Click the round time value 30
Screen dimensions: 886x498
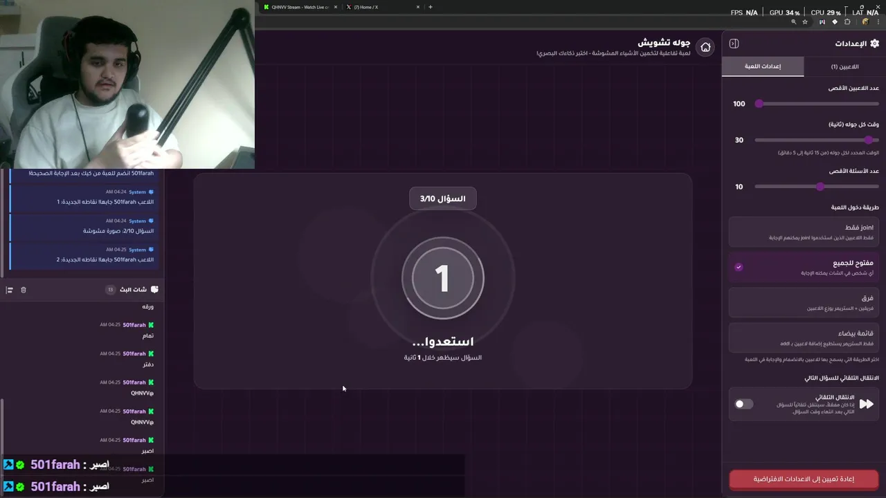pyautogui.click(x=739, y=140)
